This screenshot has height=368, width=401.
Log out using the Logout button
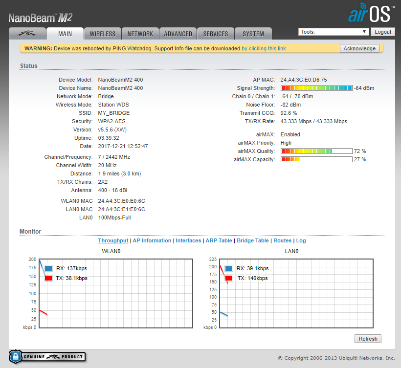point(383,32)
